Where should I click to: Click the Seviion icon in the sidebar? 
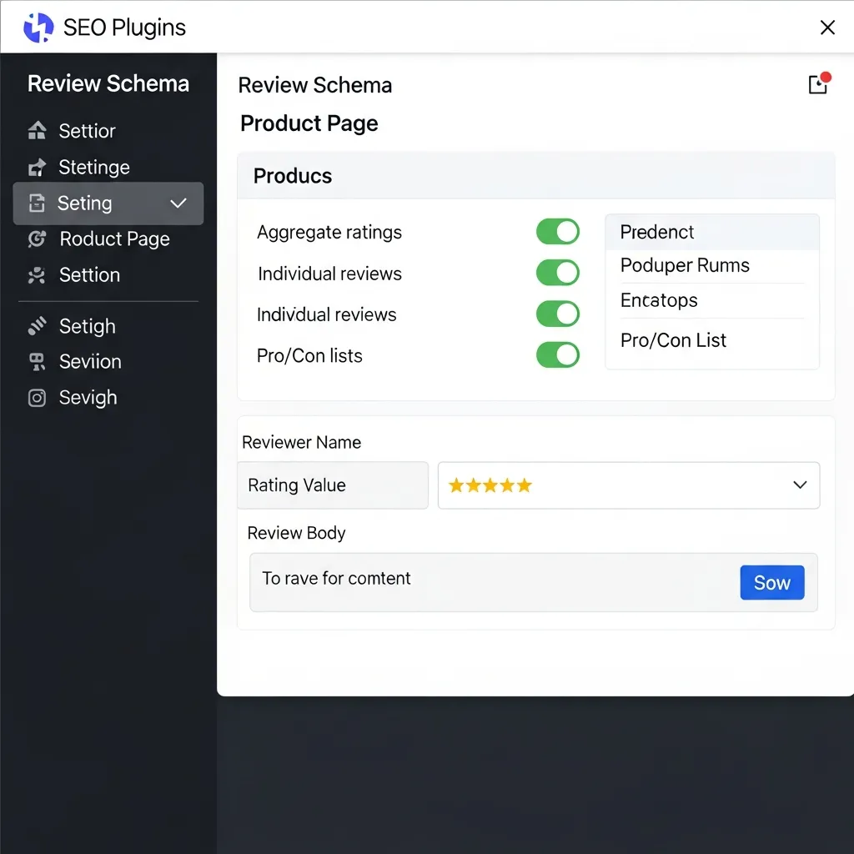(38, 362)
